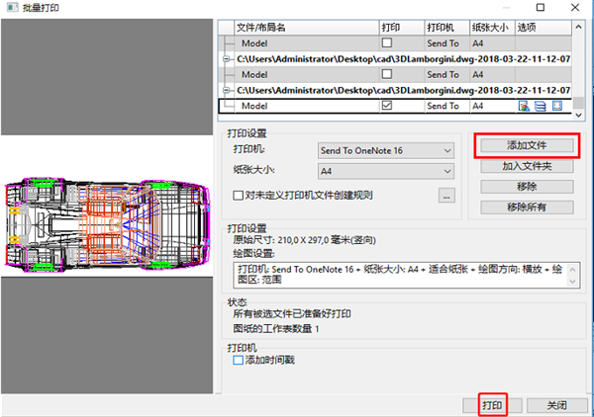
Task: Click the 添加文件 button
Action: [x=527, y=145]
